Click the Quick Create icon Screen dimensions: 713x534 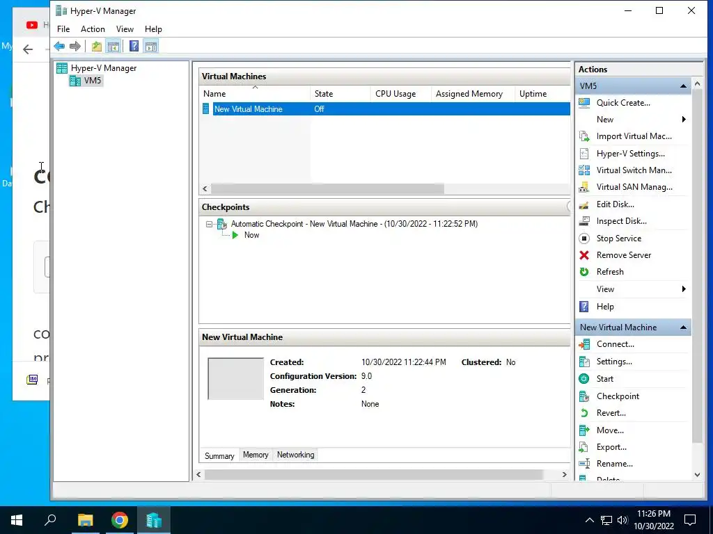pyautogui.click(x=584, y=103)
